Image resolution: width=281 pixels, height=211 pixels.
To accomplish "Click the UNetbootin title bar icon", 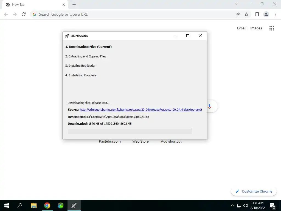I will click(67, 36).
